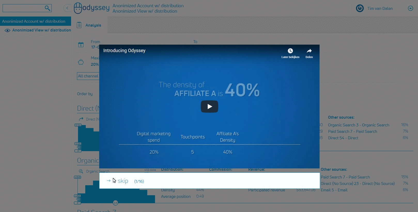Screen dimensions: 418x212
Task: Click the Organic Search magnifier icon
Action: [81, 171]
